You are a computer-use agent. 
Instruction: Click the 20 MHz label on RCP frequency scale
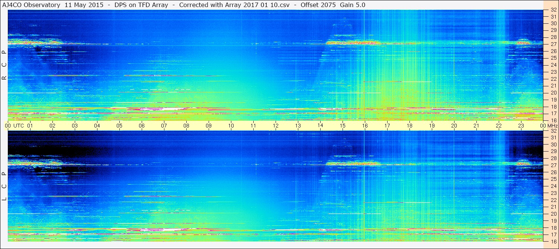coord(553,92)
